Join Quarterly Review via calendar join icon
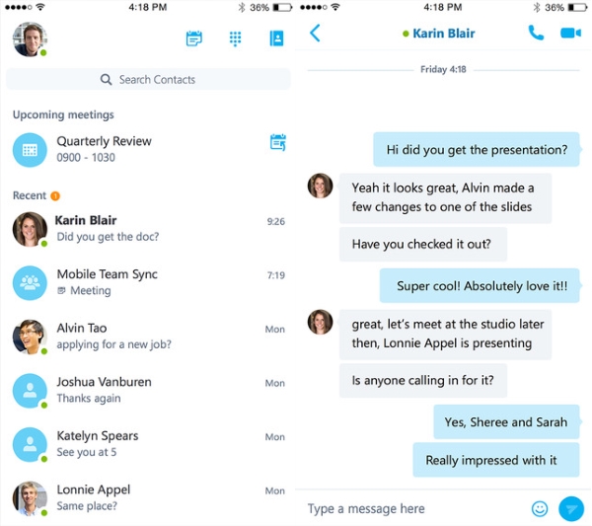 pyautogui.click(x=278, y=142)
